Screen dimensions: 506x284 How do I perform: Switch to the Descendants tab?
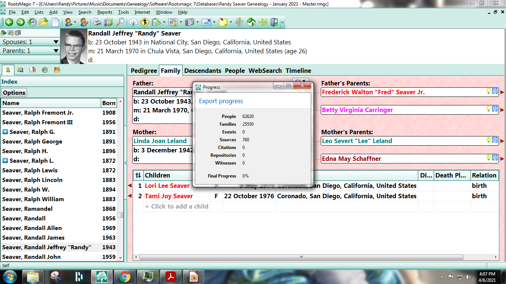click(x=203, y=71)
